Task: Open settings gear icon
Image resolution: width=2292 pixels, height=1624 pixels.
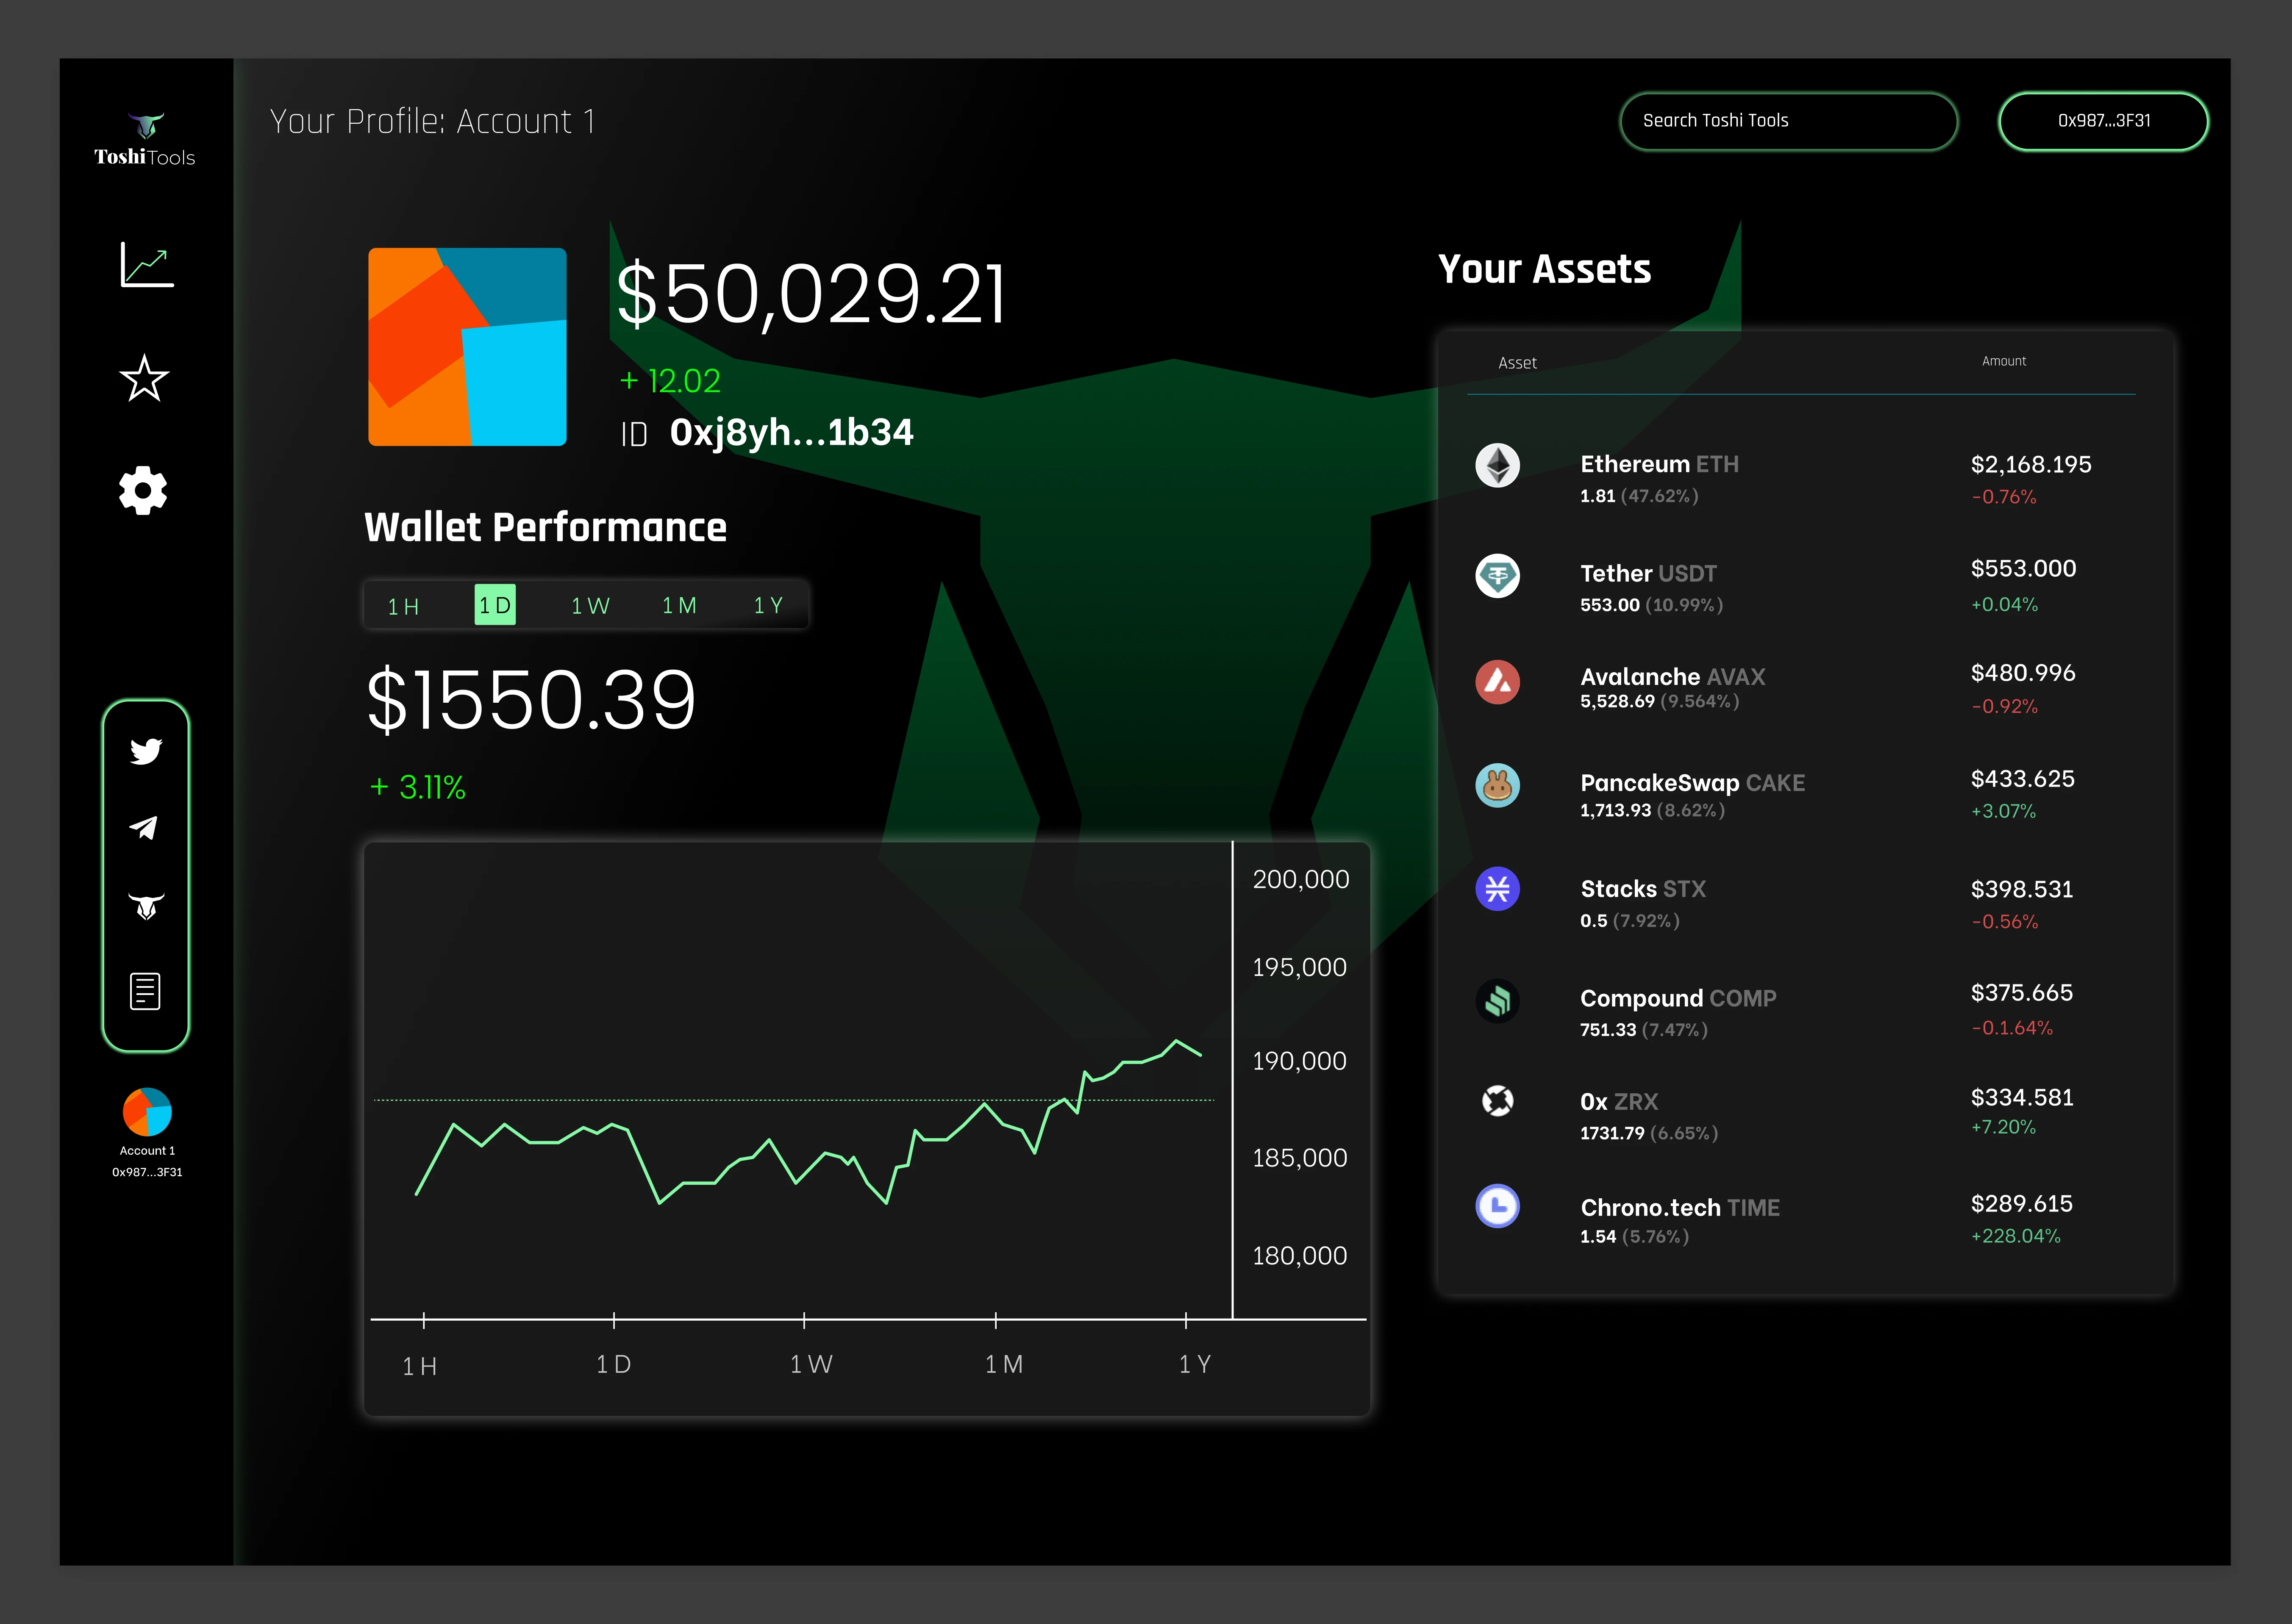Action: click(143, 490)
